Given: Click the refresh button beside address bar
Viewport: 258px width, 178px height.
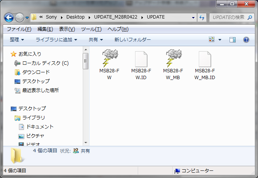Looking at the screenshot, I should tap(202, 17).
